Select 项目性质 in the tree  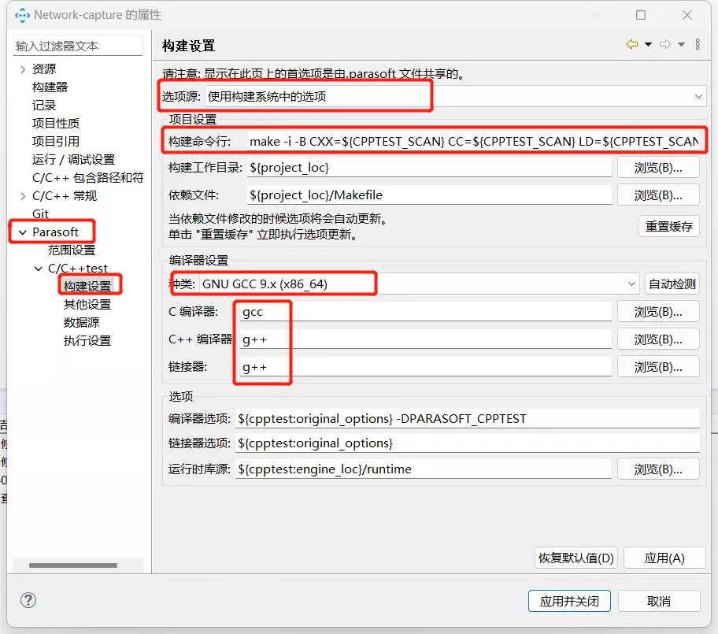tap(56, 123)
